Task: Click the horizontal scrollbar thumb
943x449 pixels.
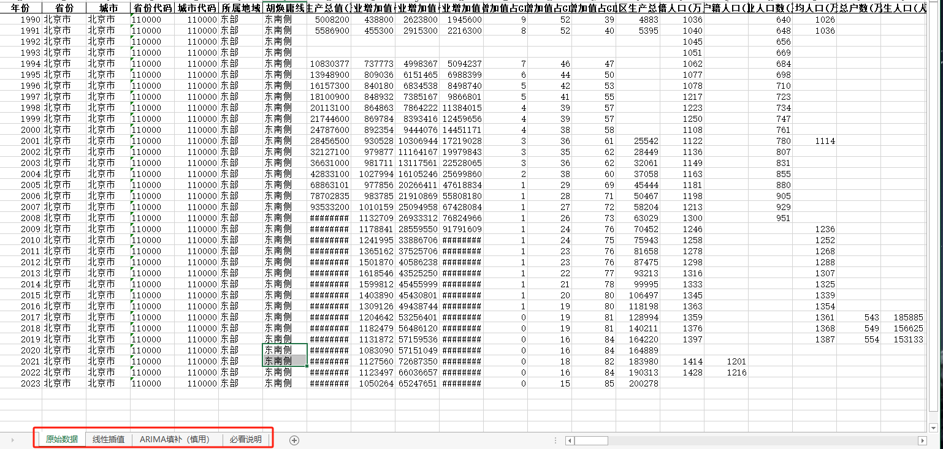Action: [x=591, y=440]
